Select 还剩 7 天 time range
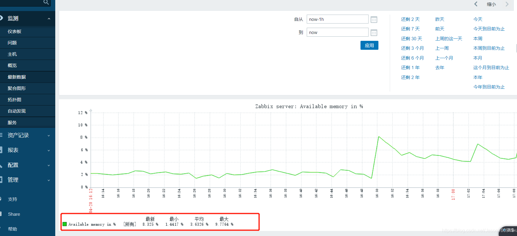Viewport: 517px width, 236px height. coord(410,29)
